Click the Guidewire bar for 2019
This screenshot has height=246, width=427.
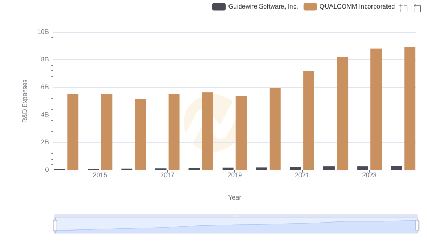pyautogui.click(x=228, y=169)
